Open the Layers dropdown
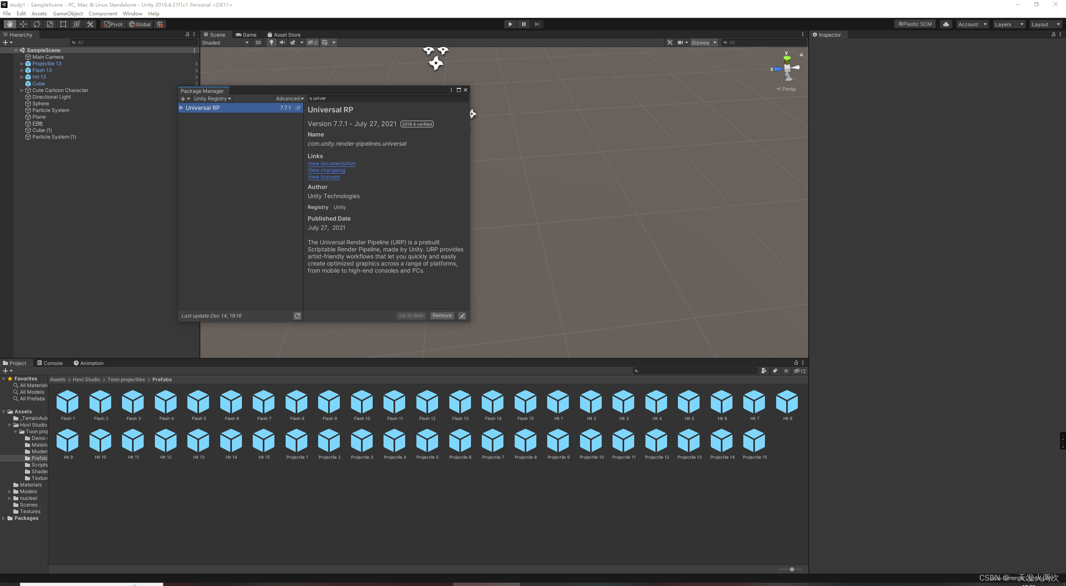This screenshot has width=1066, height=586. [x=1009, y=24]
